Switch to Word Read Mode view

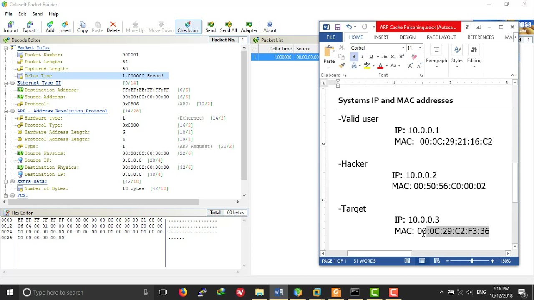[407, 261]
